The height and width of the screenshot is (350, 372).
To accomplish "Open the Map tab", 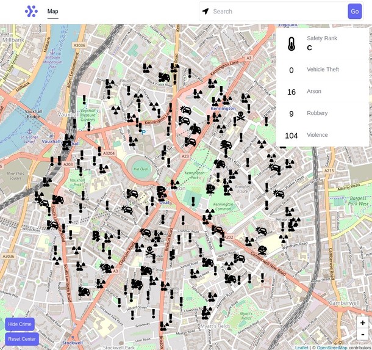I will coord(52,11).
